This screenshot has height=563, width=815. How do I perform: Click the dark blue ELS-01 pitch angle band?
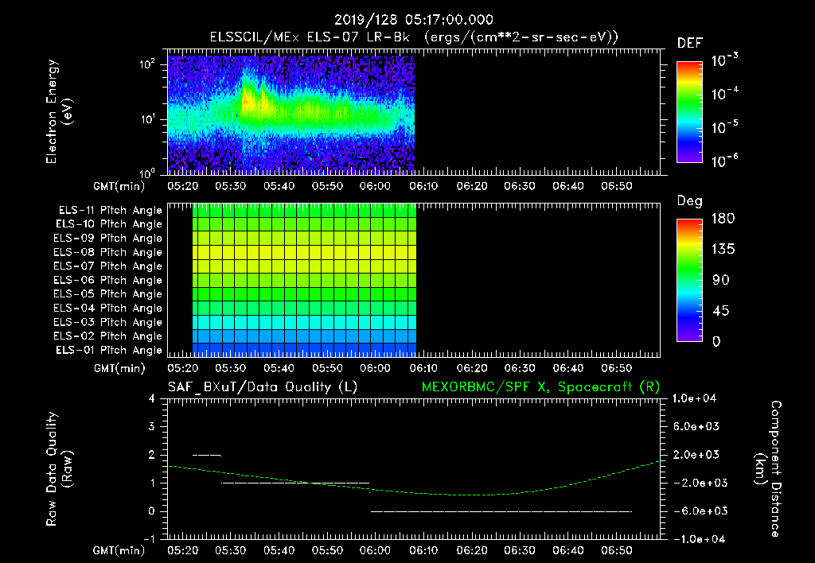(304, 350)
